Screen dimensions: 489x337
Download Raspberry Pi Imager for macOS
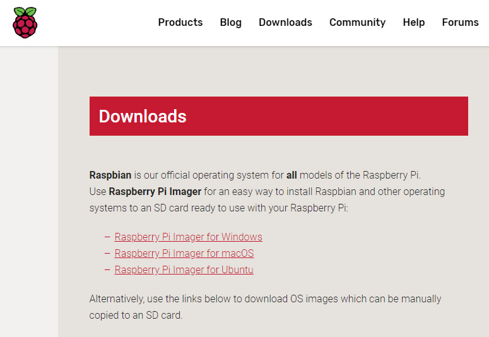[184, 253]
